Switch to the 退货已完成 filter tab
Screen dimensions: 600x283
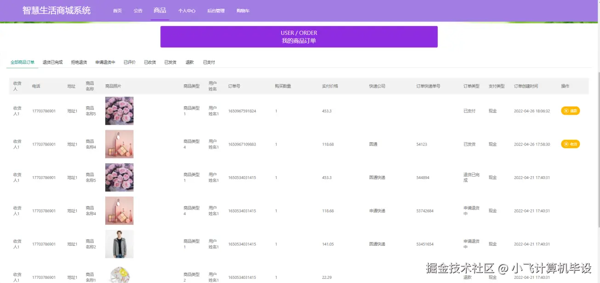coord(53,62)
